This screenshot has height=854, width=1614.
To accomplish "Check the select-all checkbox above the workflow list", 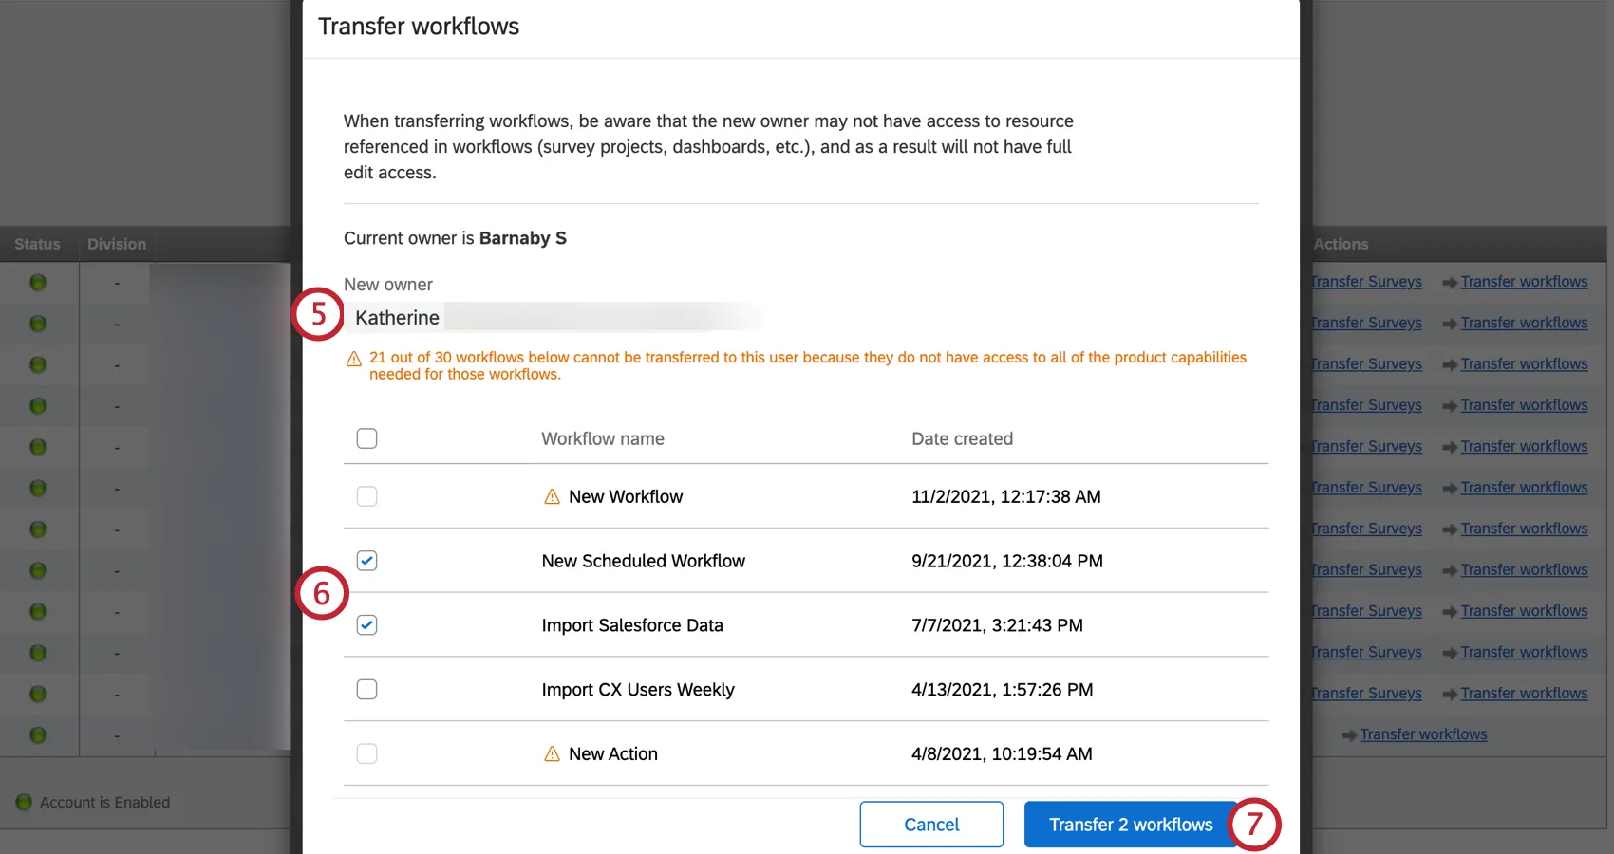I will (366, 437).
